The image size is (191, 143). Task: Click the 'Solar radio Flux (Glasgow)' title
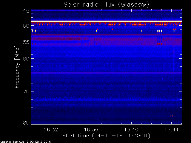(106, 5)
